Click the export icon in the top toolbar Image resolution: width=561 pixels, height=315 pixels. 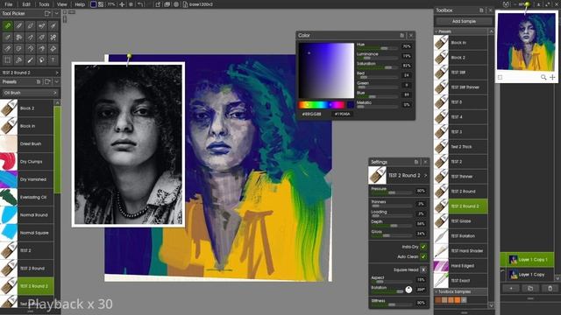coord(158,4)
